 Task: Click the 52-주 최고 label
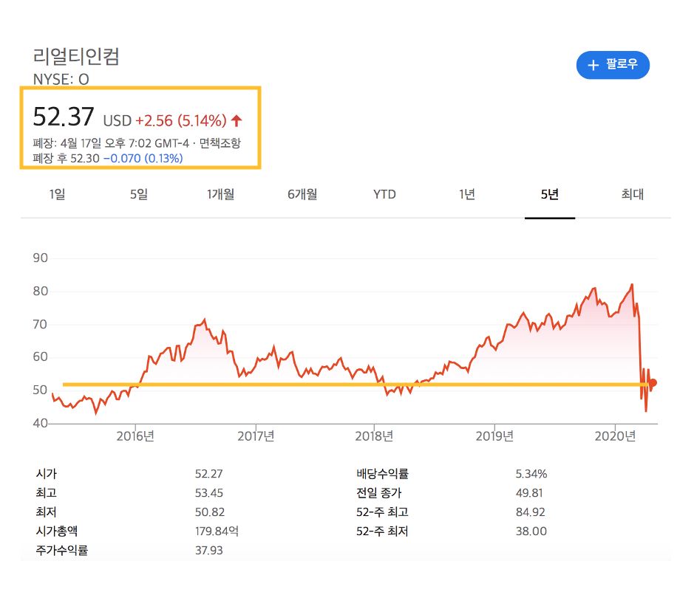click(x=382, y=512)
